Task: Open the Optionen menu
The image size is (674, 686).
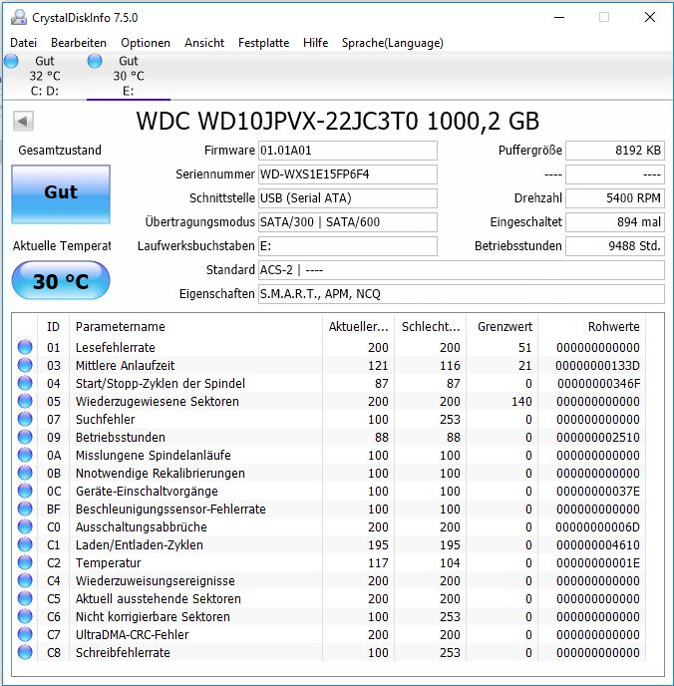Action: coord(146,43)
